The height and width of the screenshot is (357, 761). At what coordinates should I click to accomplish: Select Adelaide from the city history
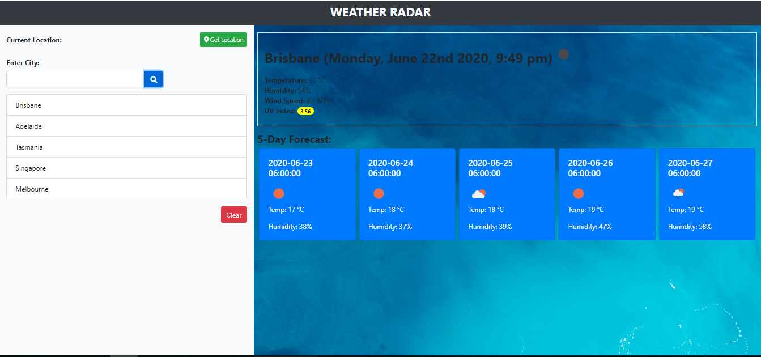click(x=126, y=126)
